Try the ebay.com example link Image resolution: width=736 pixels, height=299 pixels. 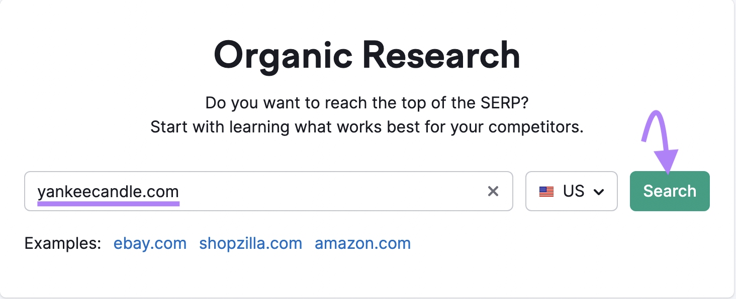(x=150, y=244)
